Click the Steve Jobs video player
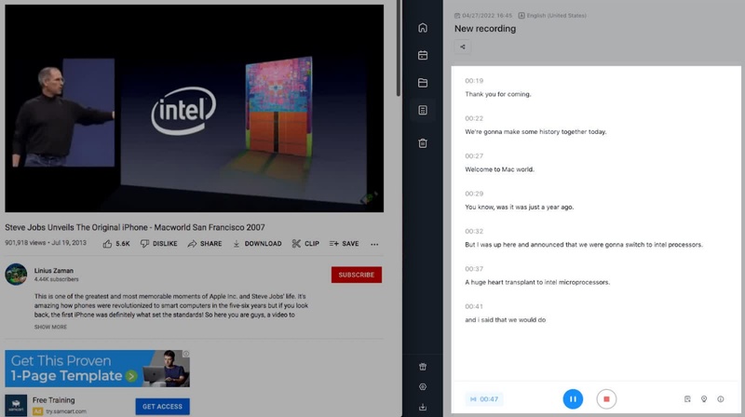 click(194, 108)
